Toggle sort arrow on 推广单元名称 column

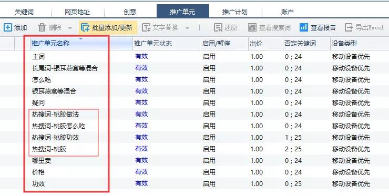[x=80, y=39]
